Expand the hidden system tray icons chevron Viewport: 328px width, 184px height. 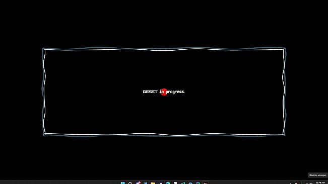pyautogui.click(x=291, y=183)
